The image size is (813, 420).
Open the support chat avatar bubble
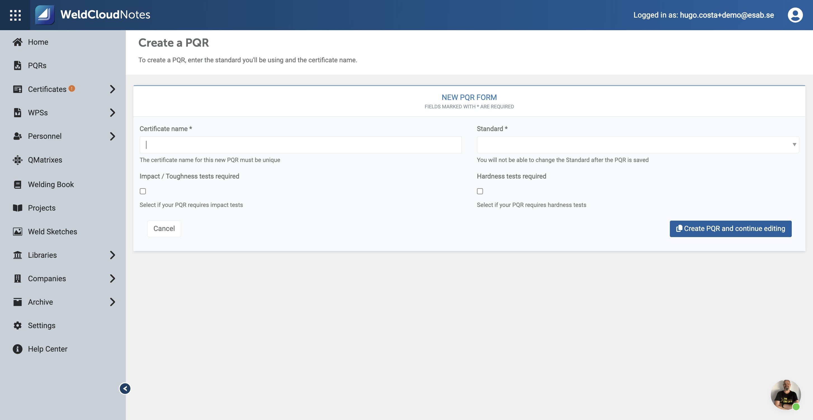786,395
